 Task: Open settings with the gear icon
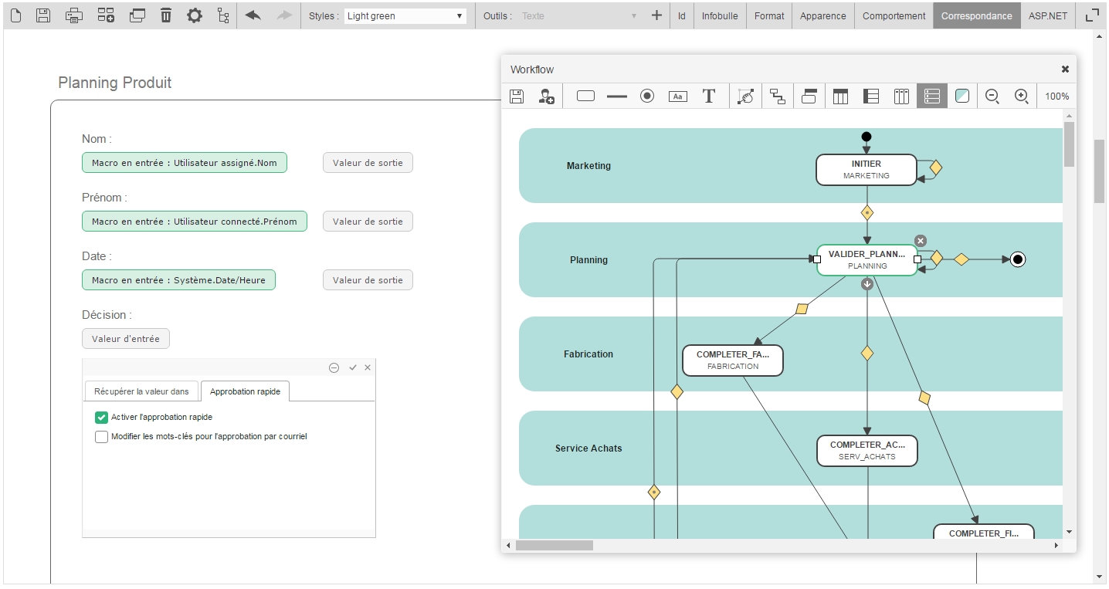pyautogui.click(x=195, y=15)
